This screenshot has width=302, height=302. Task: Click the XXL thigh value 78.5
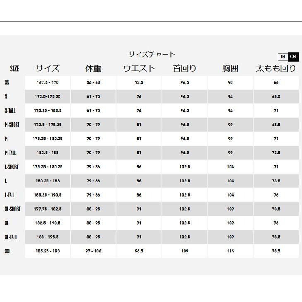[x=276, y=251]
